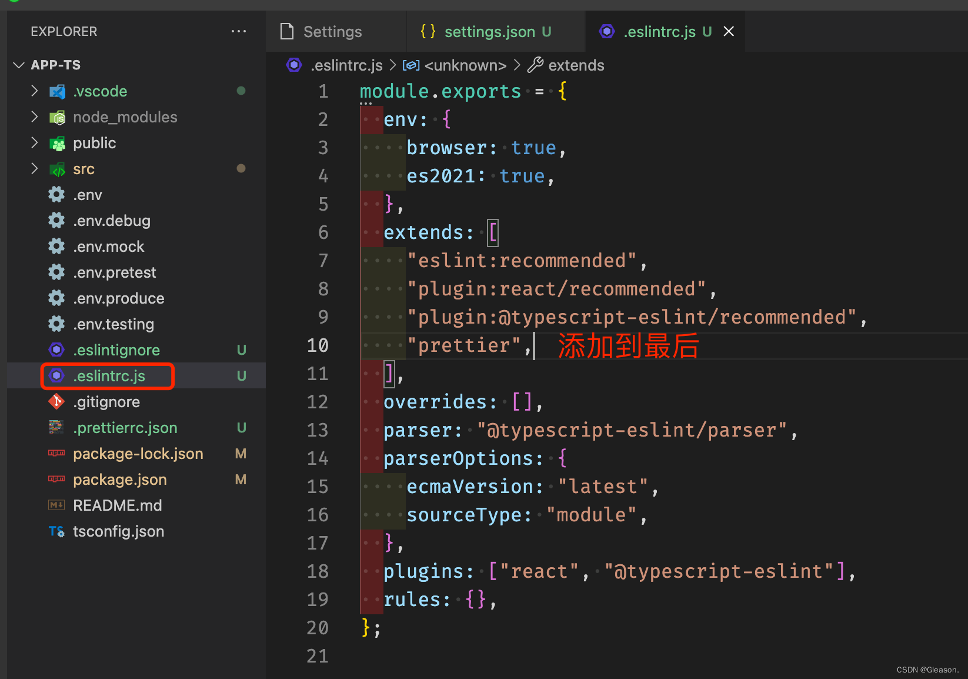Click the TypeScript icon beside tsconfig.json
The image size is (968, 679).
[56, 532]
